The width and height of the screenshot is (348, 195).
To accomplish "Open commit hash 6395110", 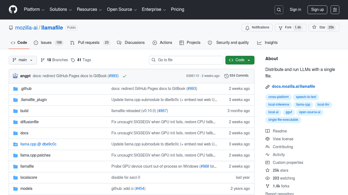I will pos(192,76).
